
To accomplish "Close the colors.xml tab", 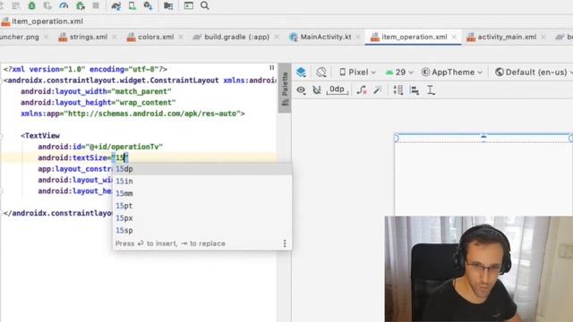I will click(181, 37).
